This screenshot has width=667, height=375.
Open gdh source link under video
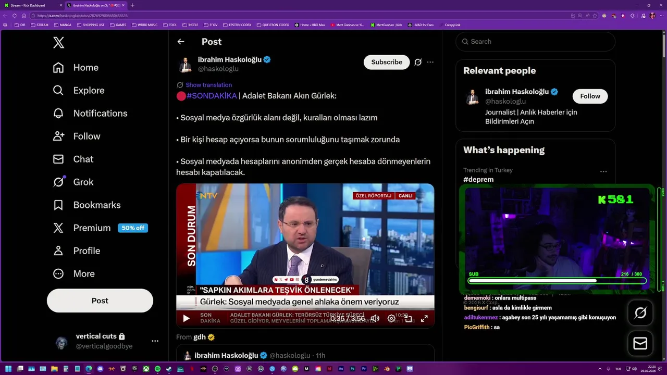[200, 337]
